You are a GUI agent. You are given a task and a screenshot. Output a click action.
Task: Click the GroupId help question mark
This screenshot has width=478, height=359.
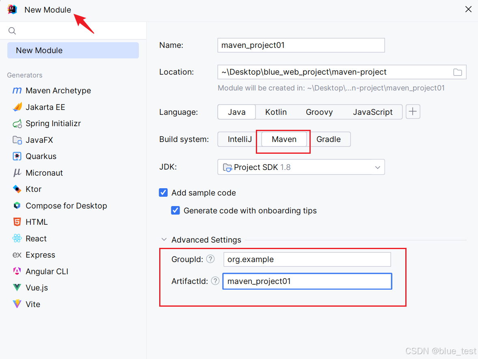click(x=210, y=259)
